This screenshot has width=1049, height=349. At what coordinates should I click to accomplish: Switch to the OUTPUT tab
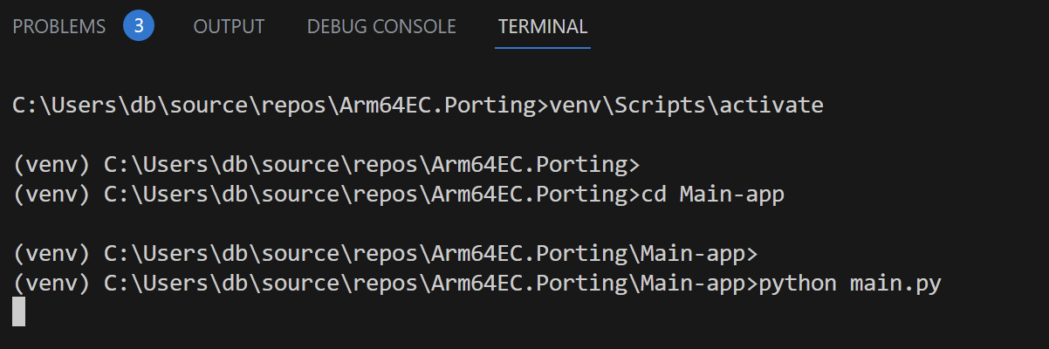pyautogui.click(x=230, y=27)
